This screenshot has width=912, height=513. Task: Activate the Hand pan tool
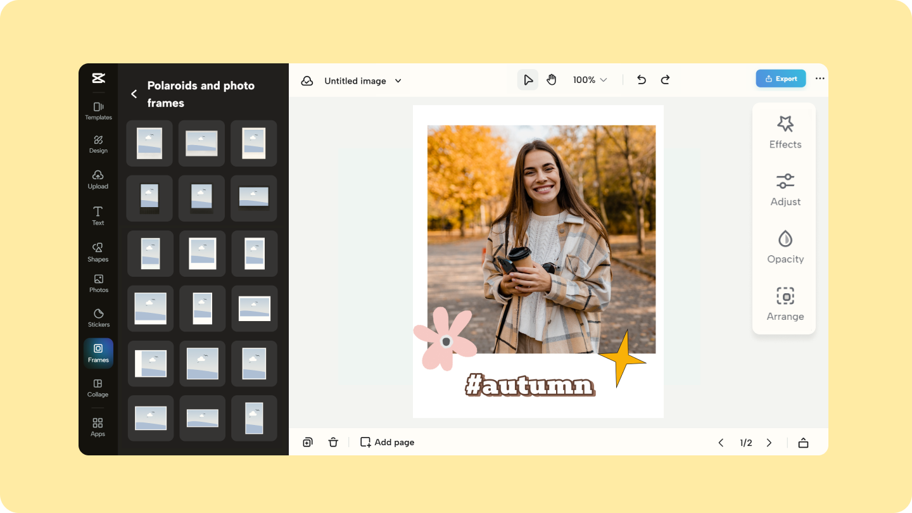pos(552,79)
